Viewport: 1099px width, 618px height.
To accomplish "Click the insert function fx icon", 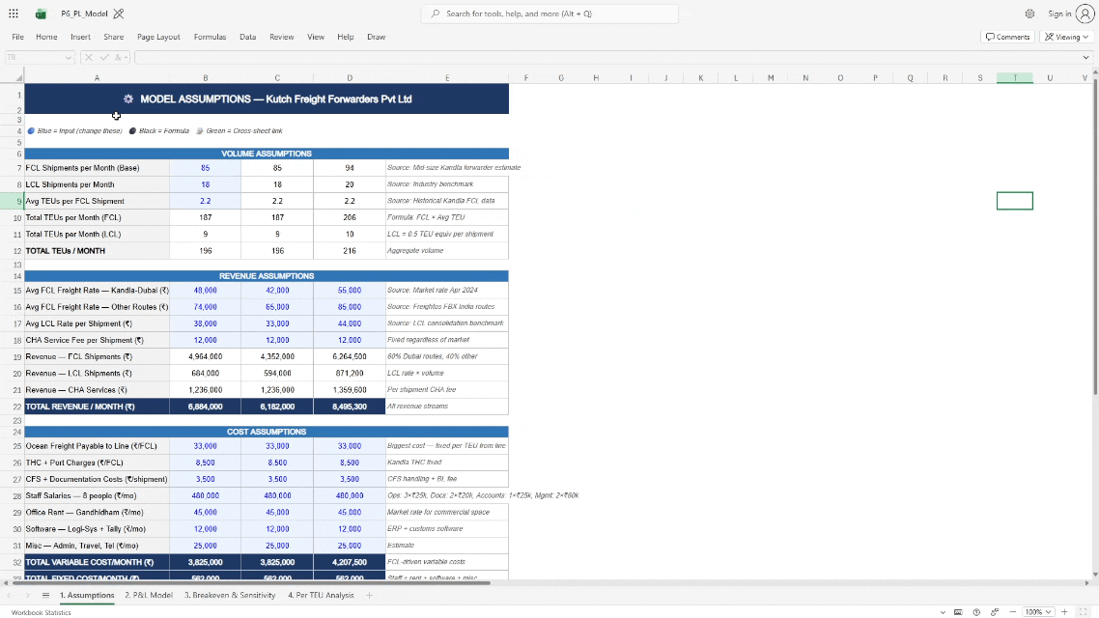I will (x=119, y=58).
